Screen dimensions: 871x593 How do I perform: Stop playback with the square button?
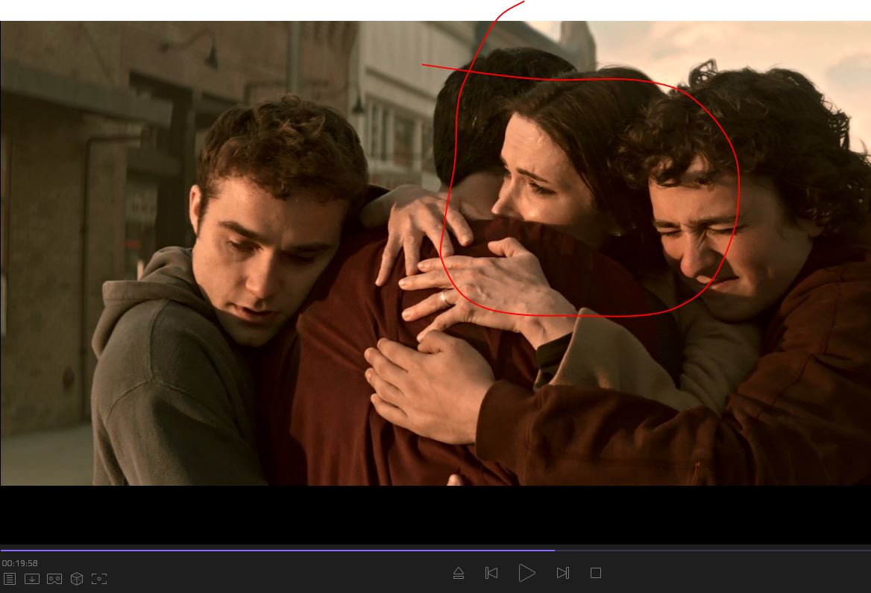coord(596,573)
